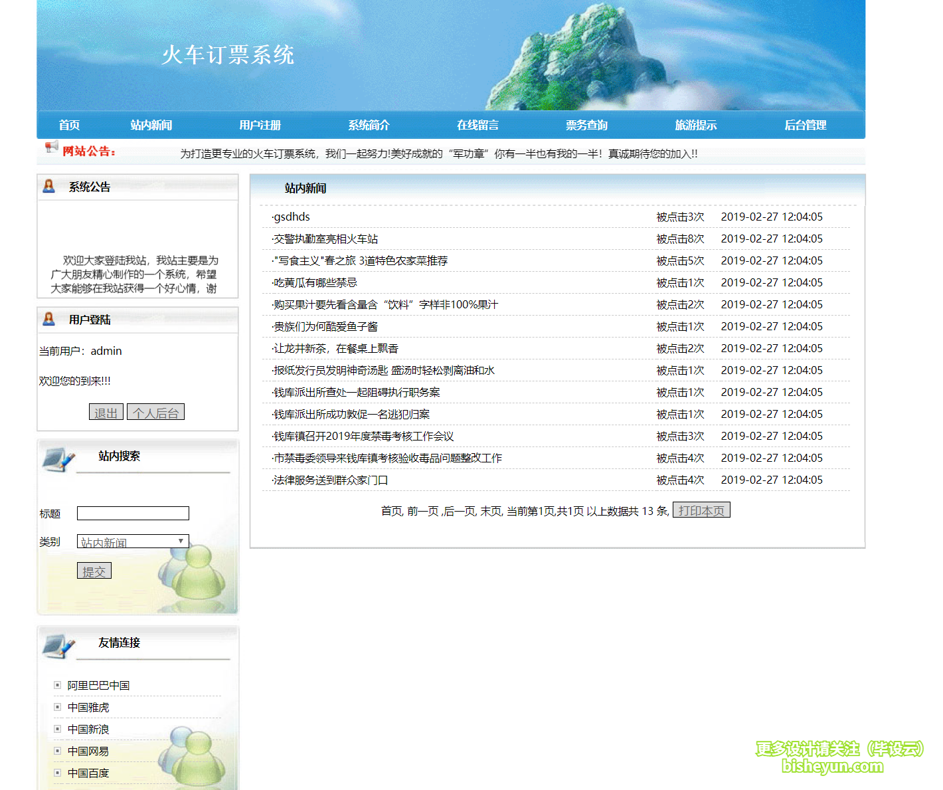
Task: Click the bullet square icon before 阿里巴巴中国
Action: click(56, 685)
